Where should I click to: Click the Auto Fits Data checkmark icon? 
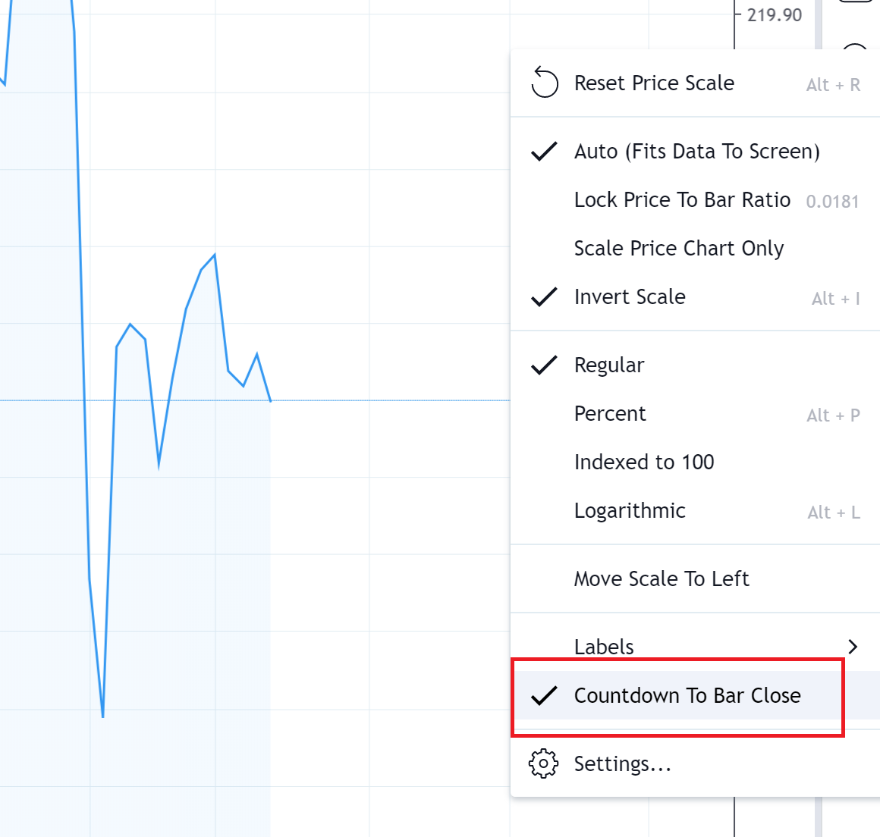point(544,152)
